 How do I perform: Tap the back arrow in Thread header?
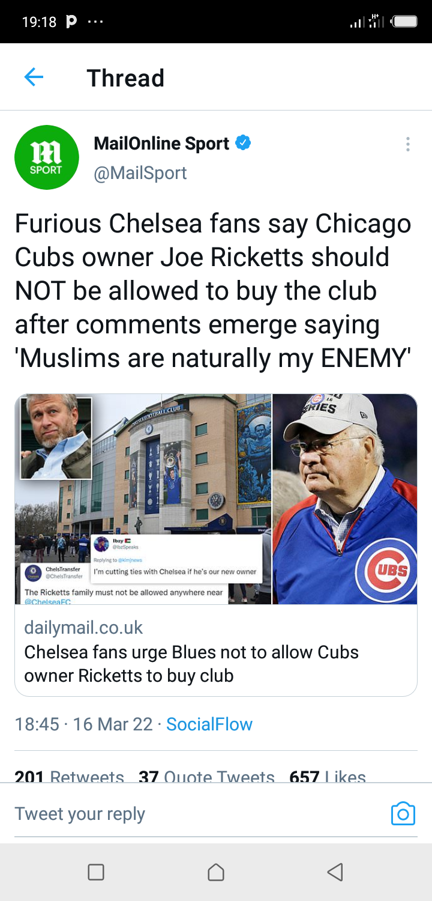pos(34,77)
